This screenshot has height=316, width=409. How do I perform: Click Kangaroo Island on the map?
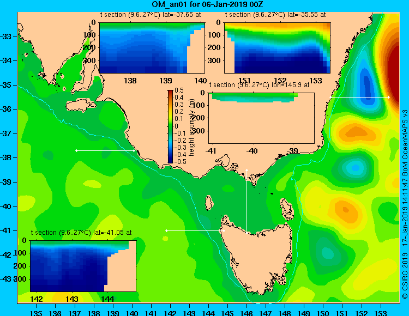pyautogui.click(x=80, y=105)
